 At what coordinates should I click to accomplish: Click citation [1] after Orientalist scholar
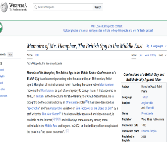[x=86, y=101]
